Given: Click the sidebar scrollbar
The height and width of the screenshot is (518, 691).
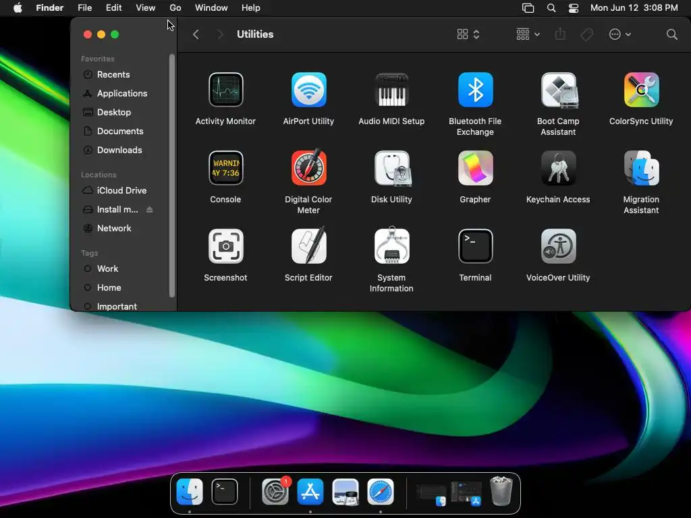Looking at the screenshot, I should pos(172,176).
